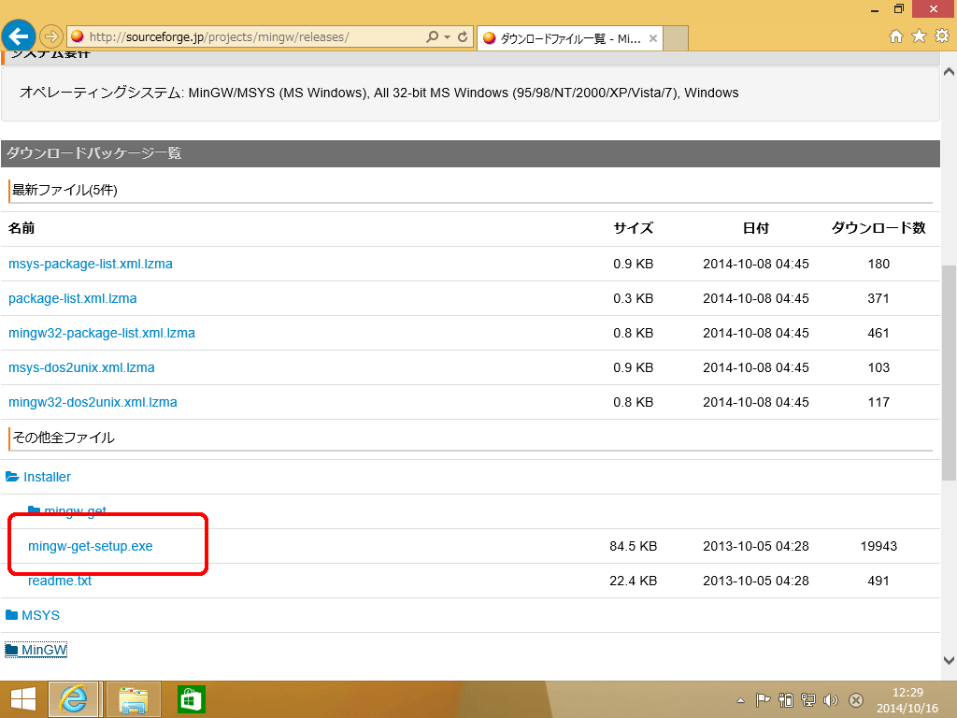Download mingw-get-setup.exe
The width and height of the screenshot is (957, 718).
point(91,546)
